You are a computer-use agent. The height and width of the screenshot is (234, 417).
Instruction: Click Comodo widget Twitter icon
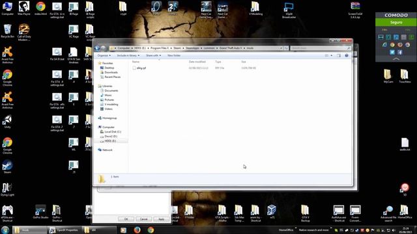click(392, 52)
